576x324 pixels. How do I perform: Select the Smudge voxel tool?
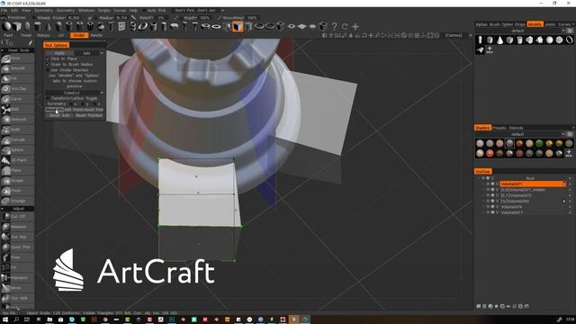coord(18,201)
